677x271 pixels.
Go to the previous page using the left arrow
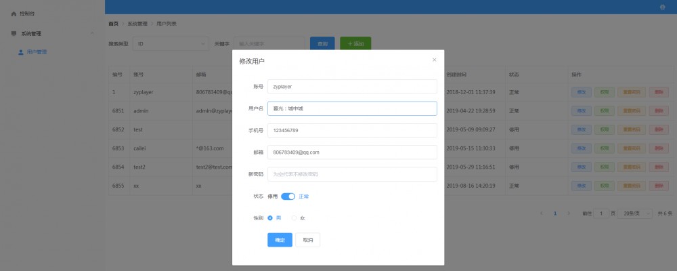(x=542, y=213)
